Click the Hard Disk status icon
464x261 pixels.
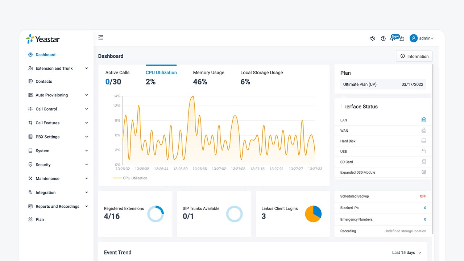pos(424,141)
